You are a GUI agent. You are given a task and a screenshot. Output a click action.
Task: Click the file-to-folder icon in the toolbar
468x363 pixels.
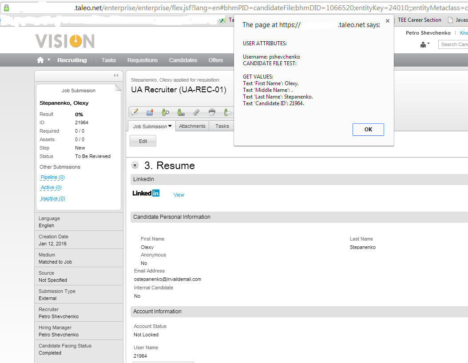click(x=150, y=112)
